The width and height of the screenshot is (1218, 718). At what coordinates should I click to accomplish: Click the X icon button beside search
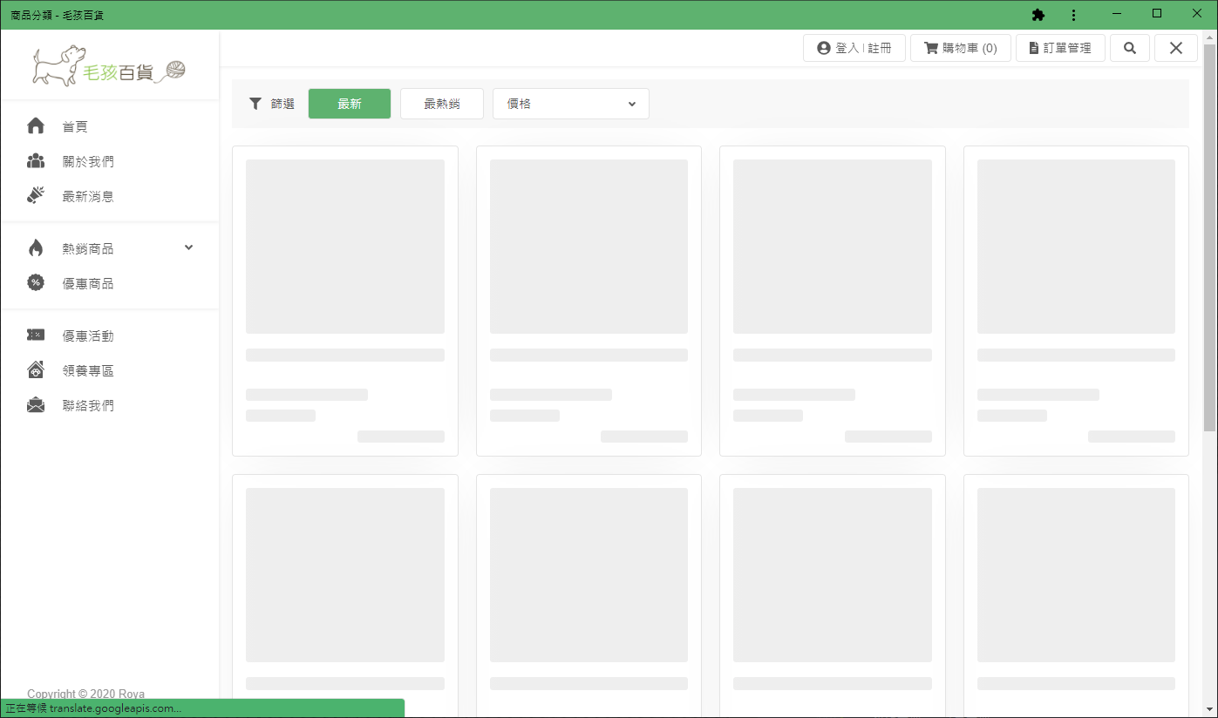click(1176, 48)
